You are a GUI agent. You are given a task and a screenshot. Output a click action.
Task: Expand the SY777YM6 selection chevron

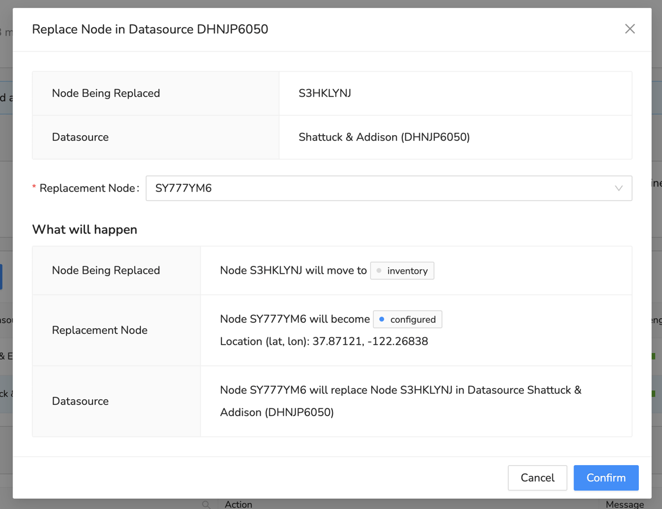(x=619, y=188)
